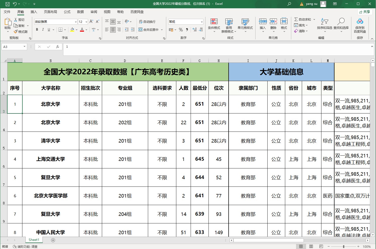
Task: Switch to Page Break Preview icon
Action: tap(321, 246)
